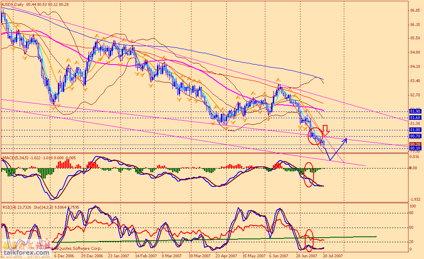
Task: Click the 84.80 price axis label
Action: [415, 52]
